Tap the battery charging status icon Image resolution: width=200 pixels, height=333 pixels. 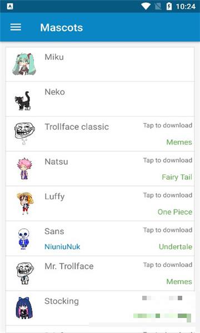[x=169, y=6]
